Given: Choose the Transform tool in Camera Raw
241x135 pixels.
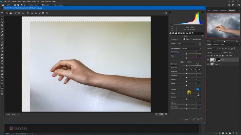Looking at the screenshot, I should click(28, 13).
